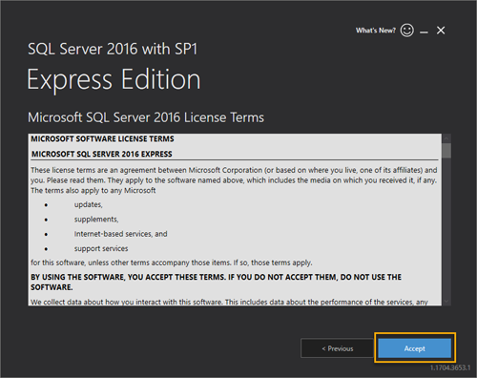The height and width of the screenshot is (378, 477).
Task: Click the 'updates,' bullet text
Action: coord(89,204)
